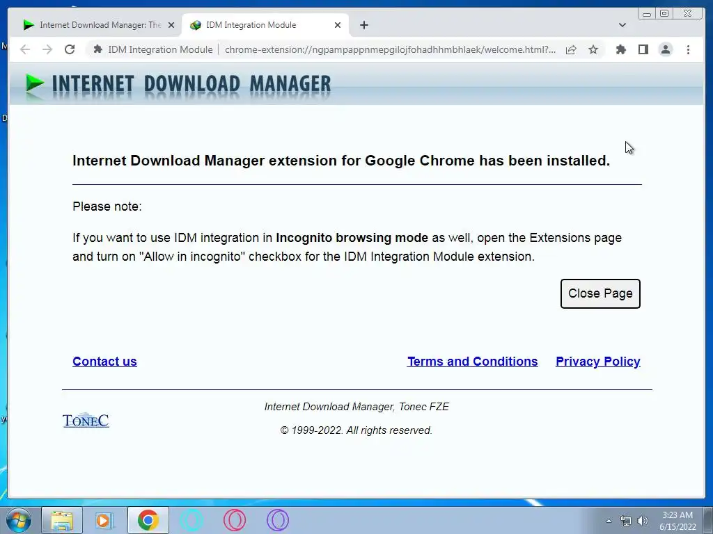The height and width of the screenshot is (534, 713).
Task: Open the Privacy Policy link
Action: (x=598, y=362)
